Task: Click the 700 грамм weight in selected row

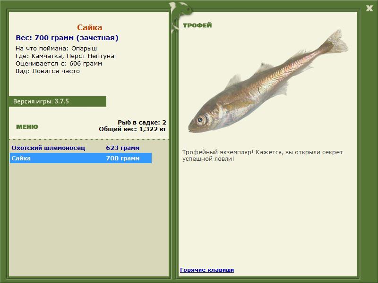Action: [x=122, y=158]
